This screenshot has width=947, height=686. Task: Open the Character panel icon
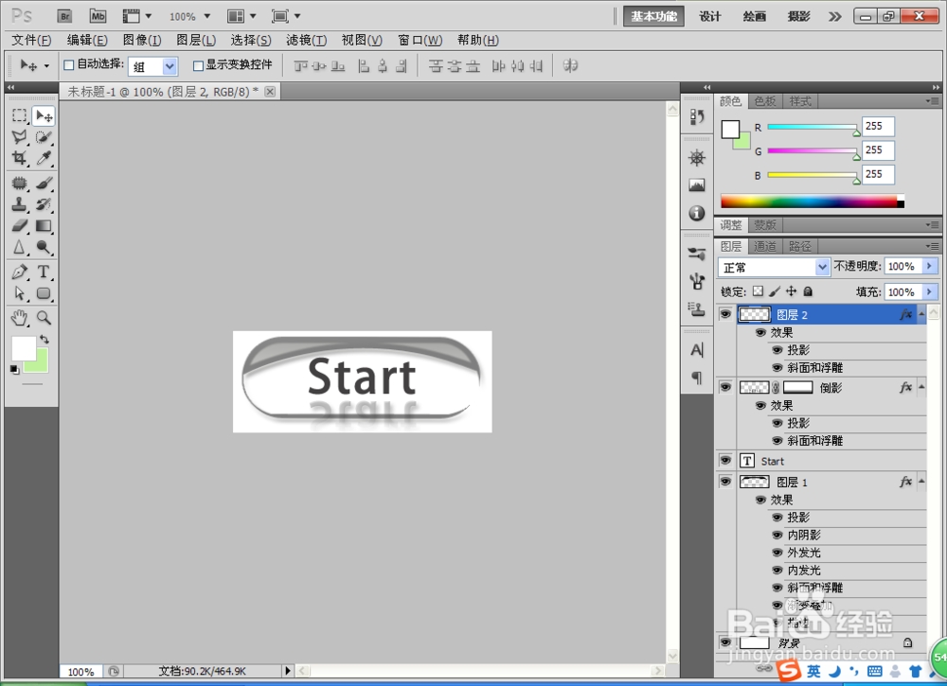[x=697, y=350]
